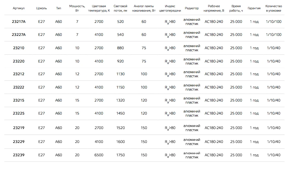Click the Артикул column header
This screenshot has height=176, width=297.
[18, 8]
